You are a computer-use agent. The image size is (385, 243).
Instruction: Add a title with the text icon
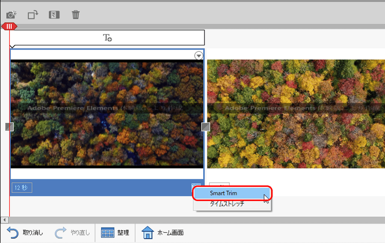tap(107, 38)
